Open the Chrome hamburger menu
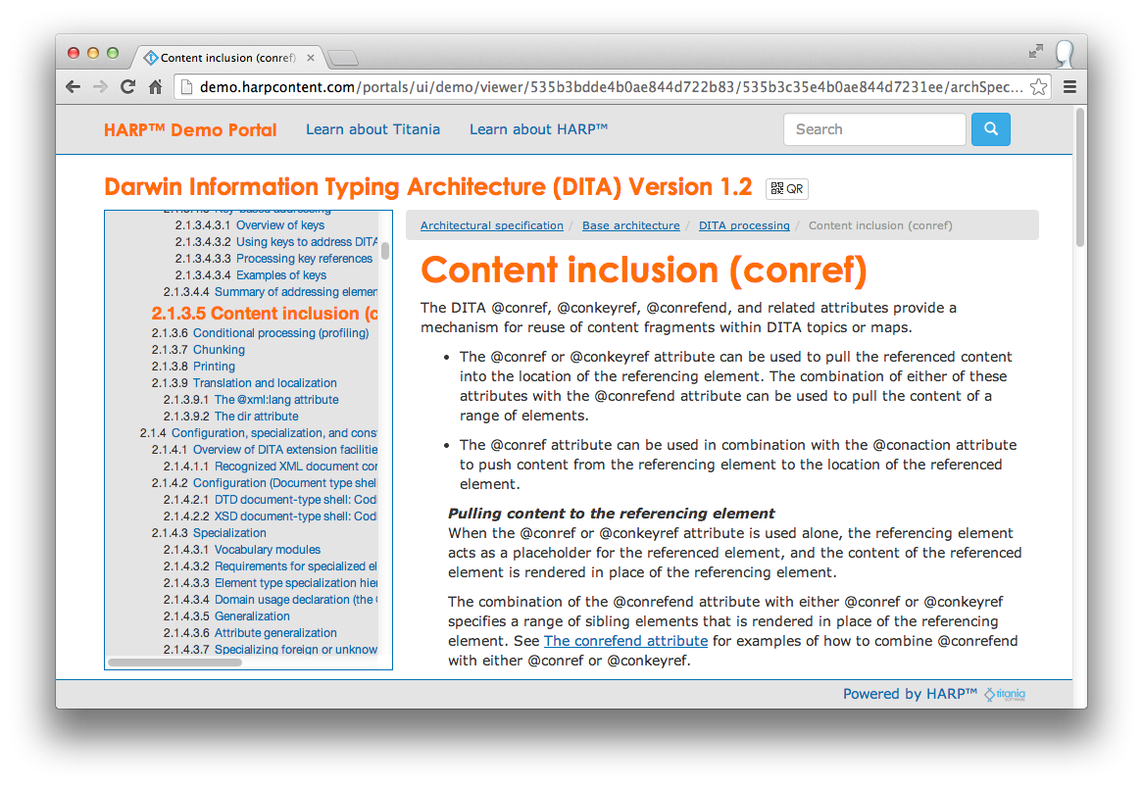The height and width of the screenshot is (786, 1143). 1069,87
